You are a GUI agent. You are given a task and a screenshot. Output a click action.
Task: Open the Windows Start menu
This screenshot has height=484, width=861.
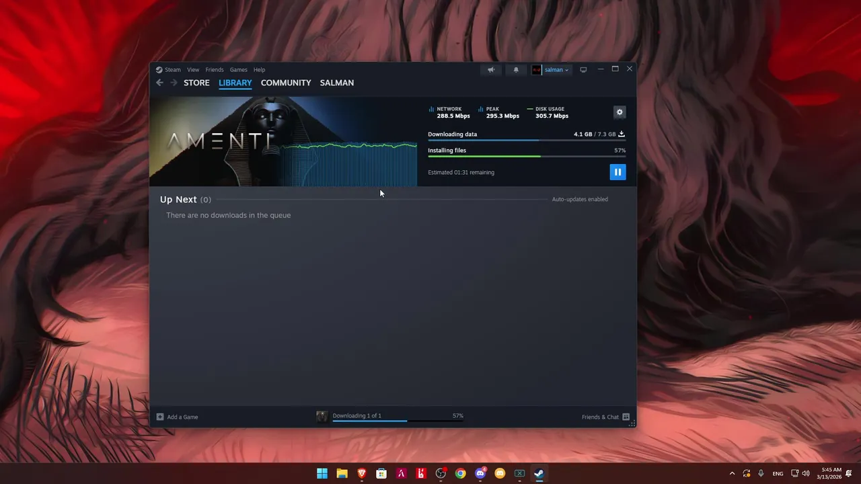point(322,473)
